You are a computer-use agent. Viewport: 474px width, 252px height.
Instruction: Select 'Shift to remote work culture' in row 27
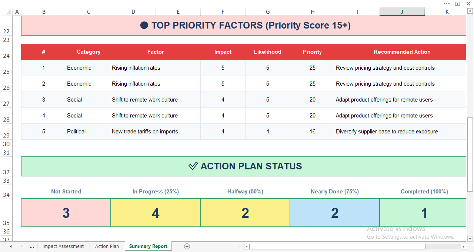click(x=156, y=100)
